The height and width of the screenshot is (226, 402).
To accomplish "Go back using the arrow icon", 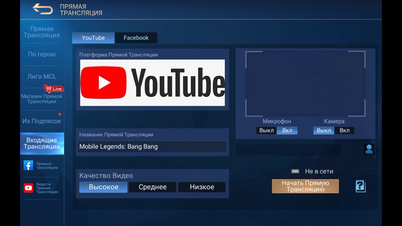I will pos(43,9).
